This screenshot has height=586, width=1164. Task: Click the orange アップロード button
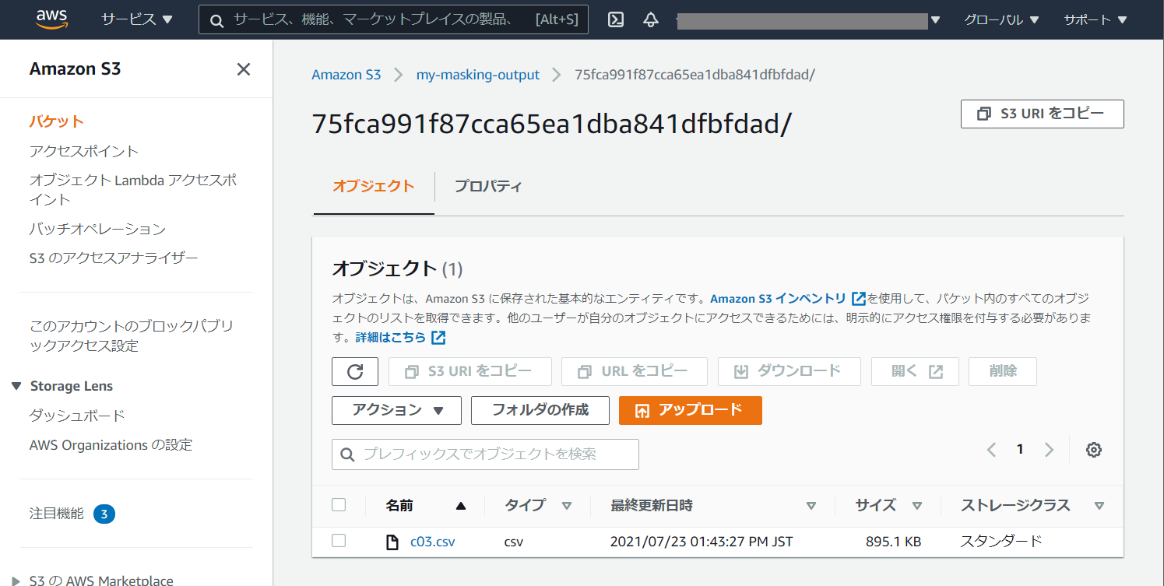pyautogui.click(x=690, y=410)
